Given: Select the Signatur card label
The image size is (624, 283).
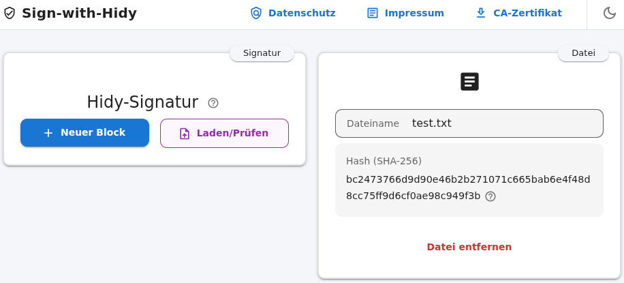Looking at the screenshot, I should coord(262,53).
